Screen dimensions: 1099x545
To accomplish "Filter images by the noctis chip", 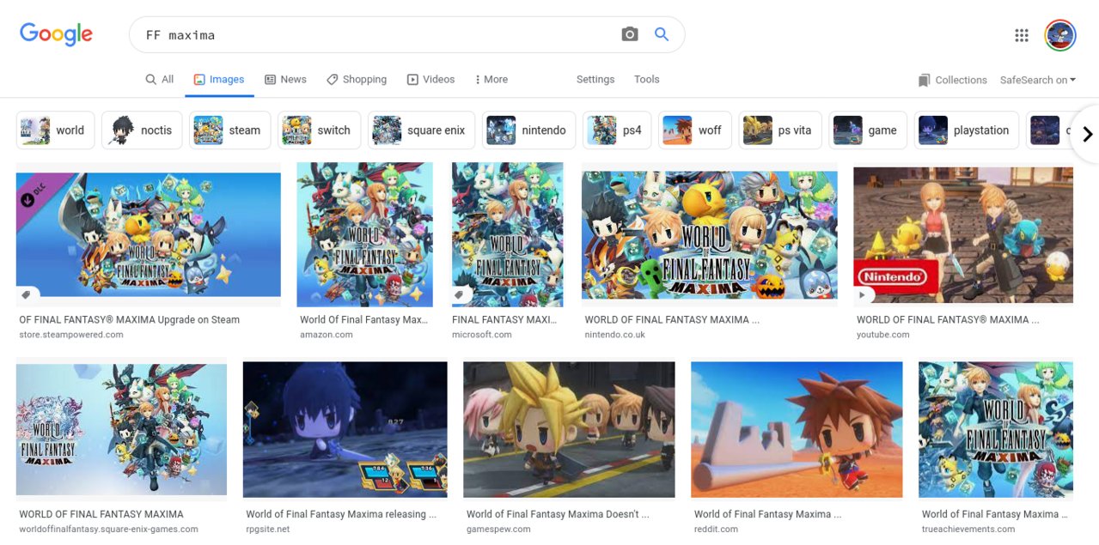I will tap(142, 130).
